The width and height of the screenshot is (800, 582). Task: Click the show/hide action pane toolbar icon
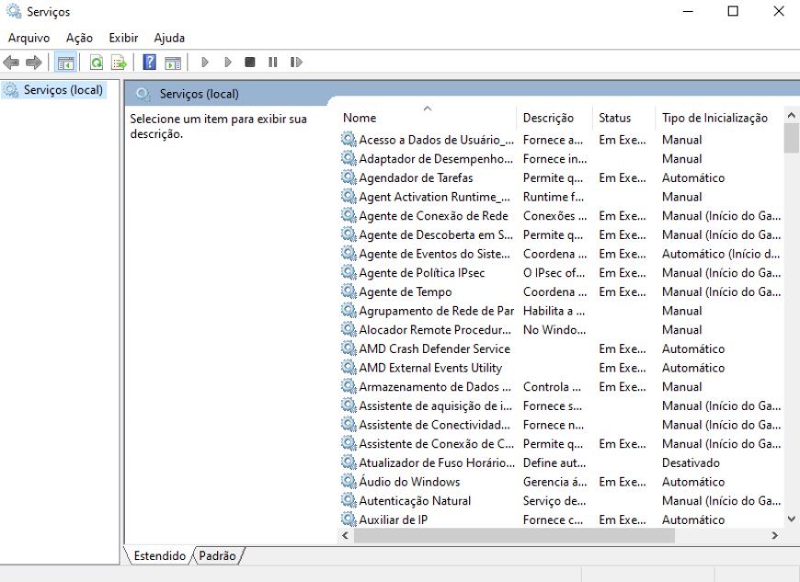pyautogui.click(x=173, y=63)
